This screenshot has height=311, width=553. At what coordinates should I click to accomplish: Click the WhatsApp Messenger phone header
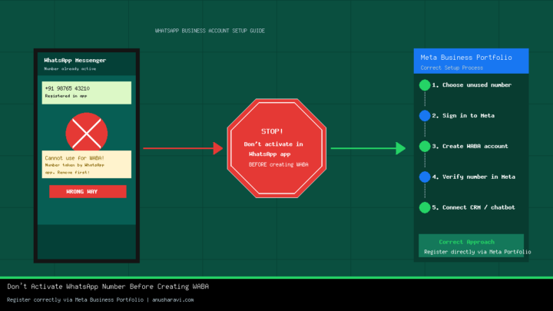coord(87,64)
